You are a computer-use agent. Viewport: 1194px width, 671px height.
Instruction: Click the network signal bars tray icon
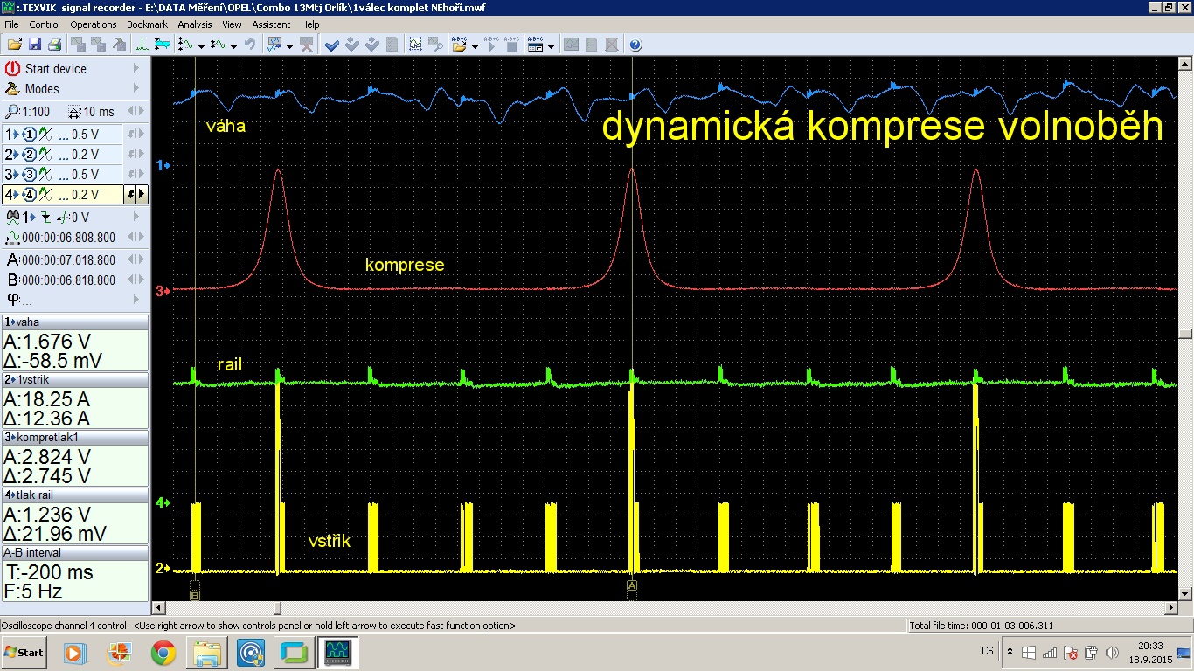pyautogui.click(x=1050, y=652)
